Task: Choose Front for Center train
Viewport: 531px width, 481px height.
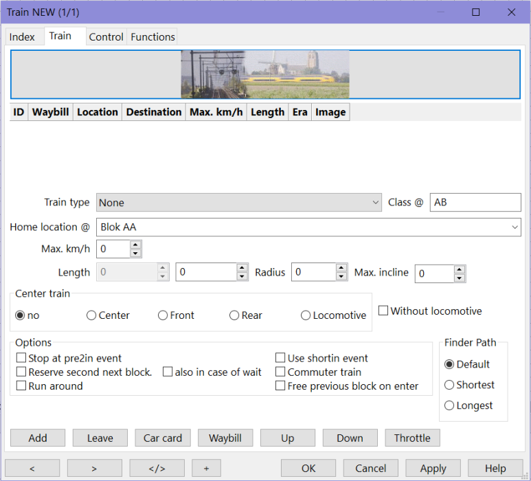Action: (163, 315)
